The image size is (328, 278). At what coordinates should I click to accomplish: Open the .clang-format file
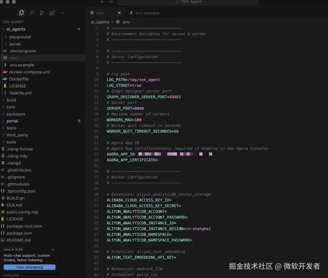point(42,149)
